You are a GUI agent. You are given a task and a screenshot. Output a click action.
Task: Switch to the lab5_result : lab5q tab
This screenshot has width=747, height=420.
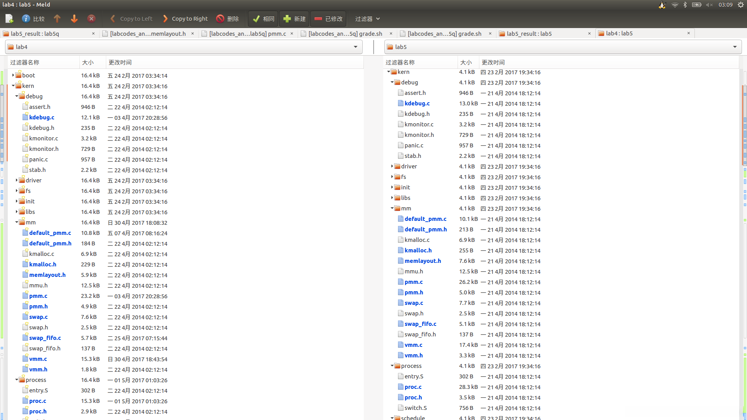[35, 34]
